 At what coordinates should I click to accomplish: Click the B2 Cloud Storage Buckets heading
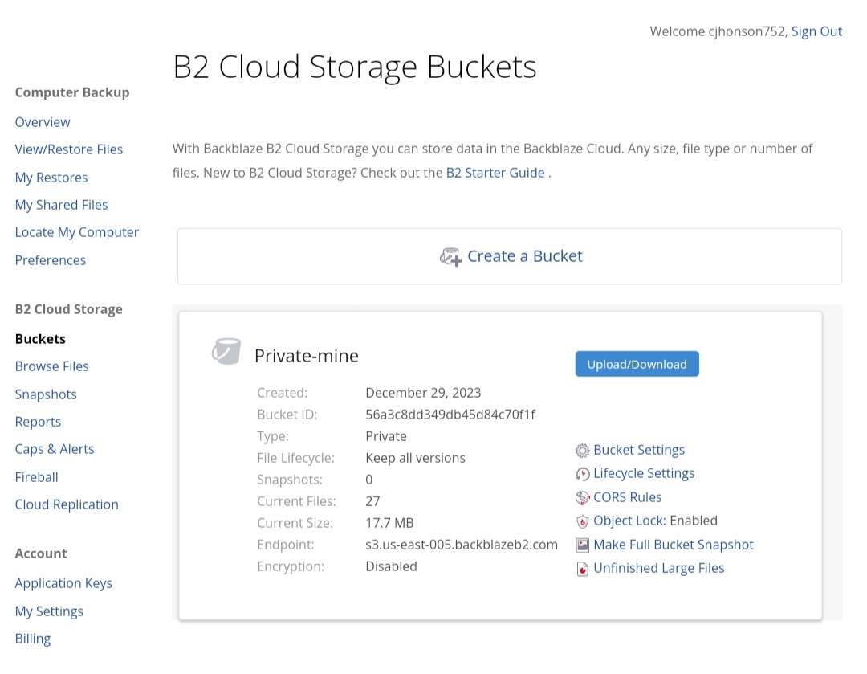coord(355,67)
